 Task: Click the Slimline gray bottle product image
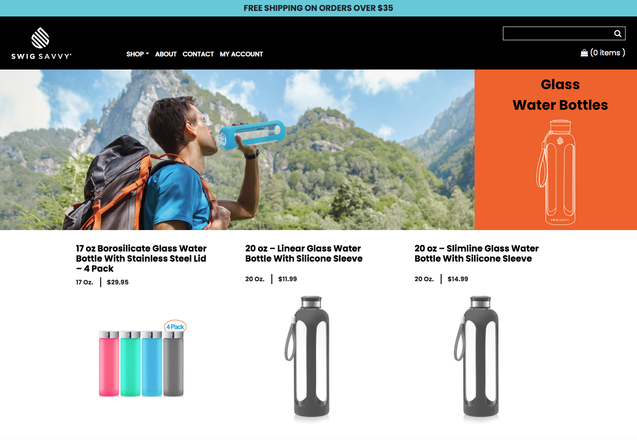pos(477,358)
